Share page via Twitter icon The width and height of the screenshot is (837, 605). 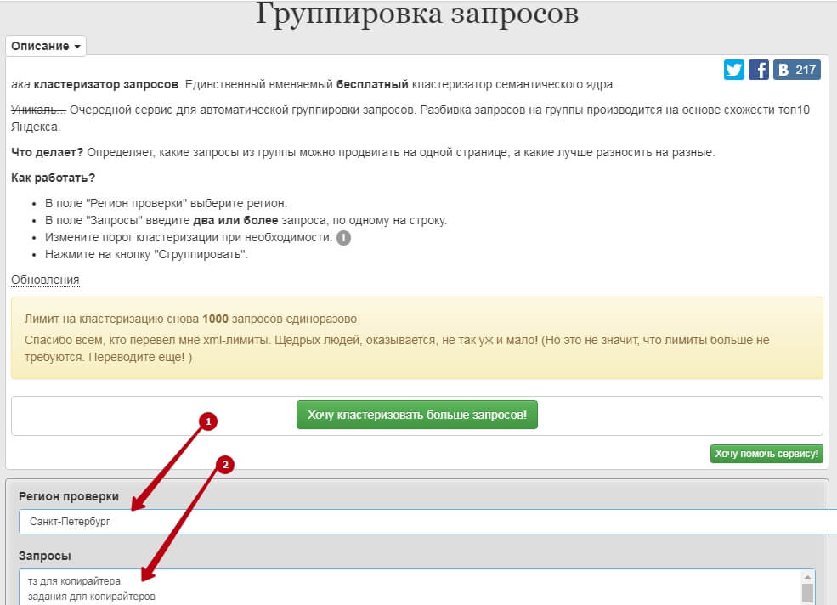733,70
